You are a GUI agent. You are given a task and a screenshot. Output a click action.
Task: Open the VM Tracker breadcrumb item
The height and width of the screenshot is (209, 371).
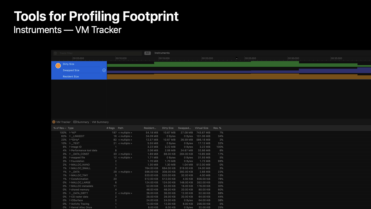[x=63, y=122]
